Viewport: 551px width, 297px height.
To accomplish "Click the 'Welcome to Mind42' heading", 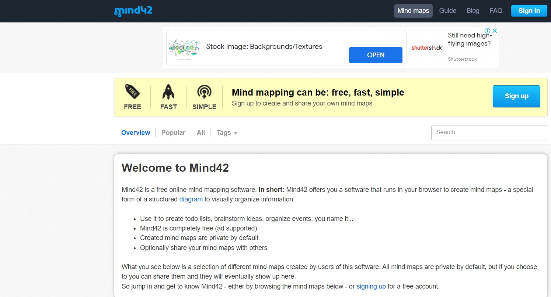I will click(175, 168).
